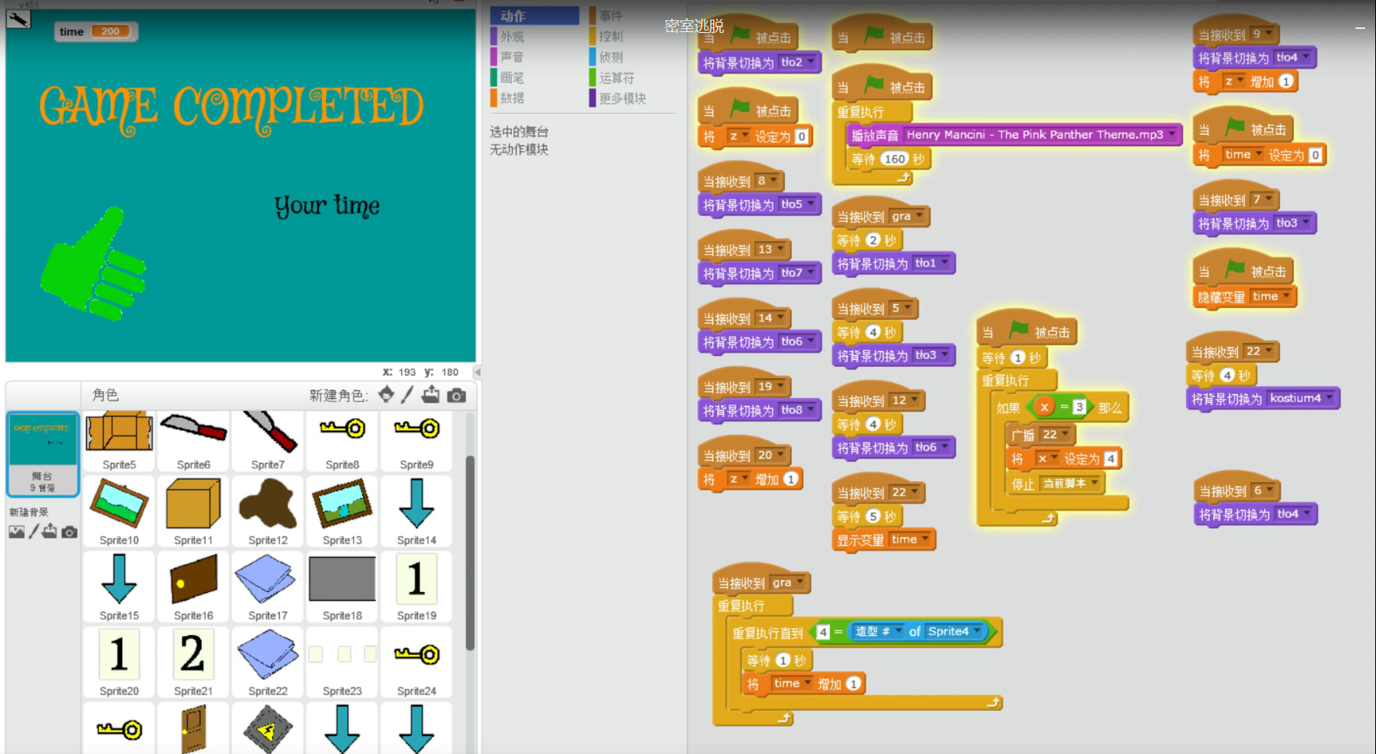The height and width of the screenshot is (754, 1376).
Task: Open the 更多模块 (More Blocks) category
Action: click(x=622, y=99)
